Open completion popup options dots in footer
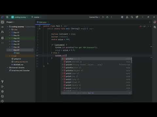157x117 pixels. pyautogui.click(x=130, y=93)
